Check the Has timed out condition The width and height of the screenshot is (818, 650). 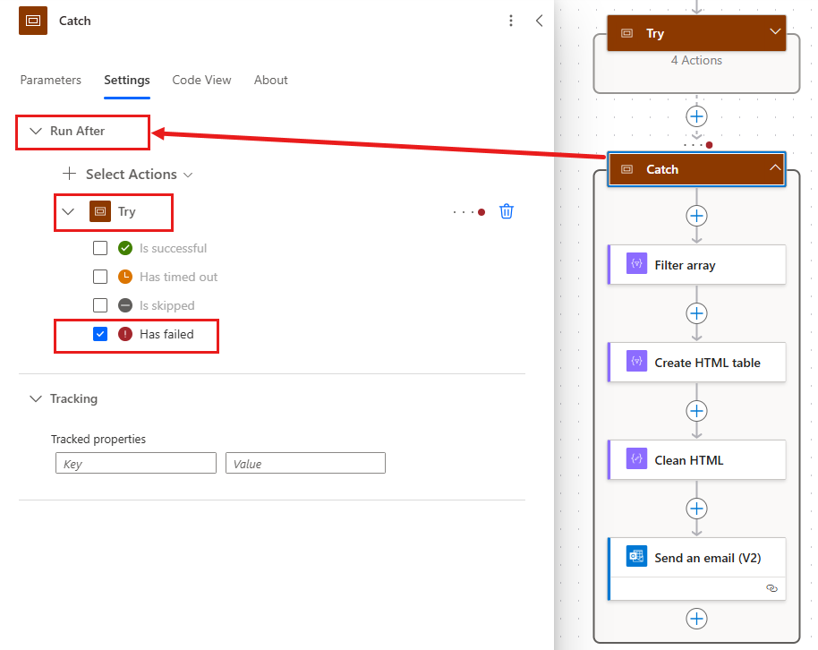coord(99,277)
